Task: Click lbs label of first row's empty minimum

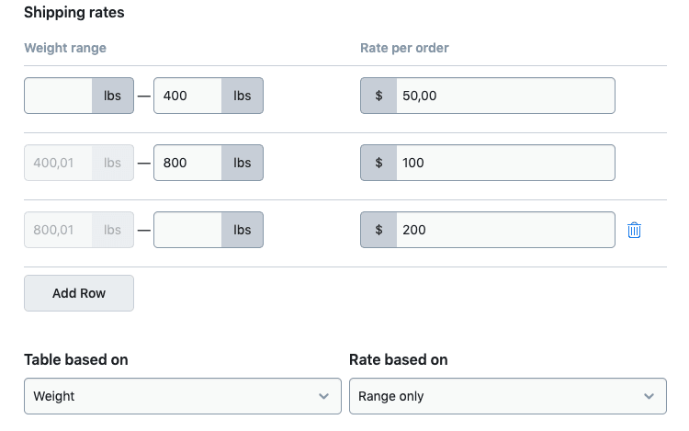Action: coord(113,96)
